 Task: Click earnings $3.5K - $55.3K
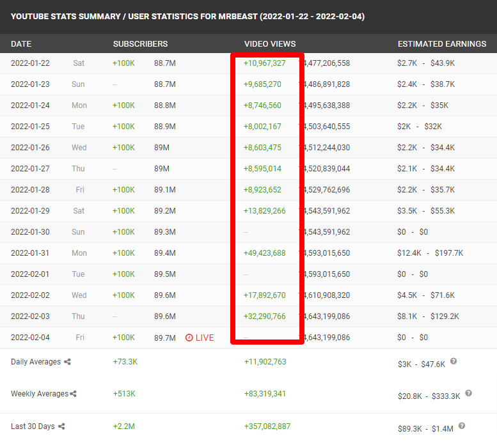(x=426, y=211)
